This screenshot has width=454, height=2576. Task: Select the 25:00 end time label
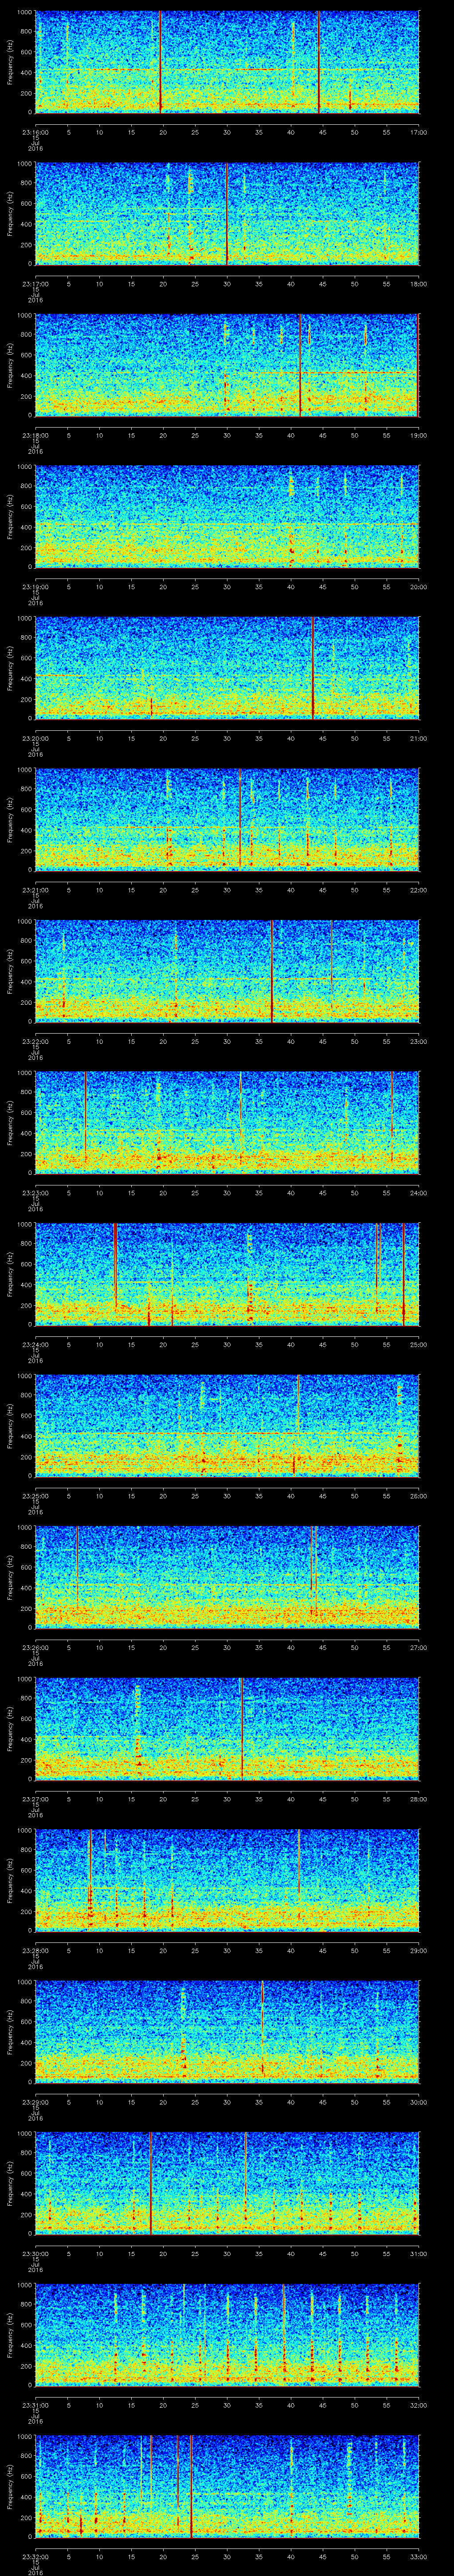click(x=418, y=1344)
